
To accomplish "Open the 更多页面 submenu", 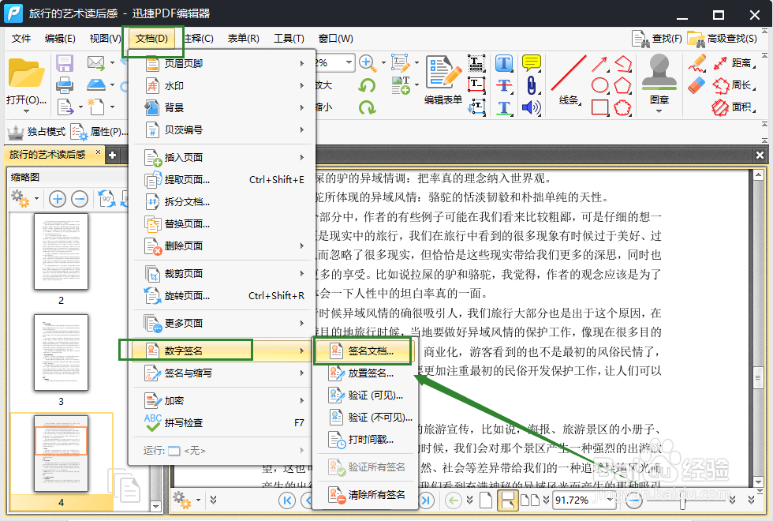I will click(x=222, y=324).
